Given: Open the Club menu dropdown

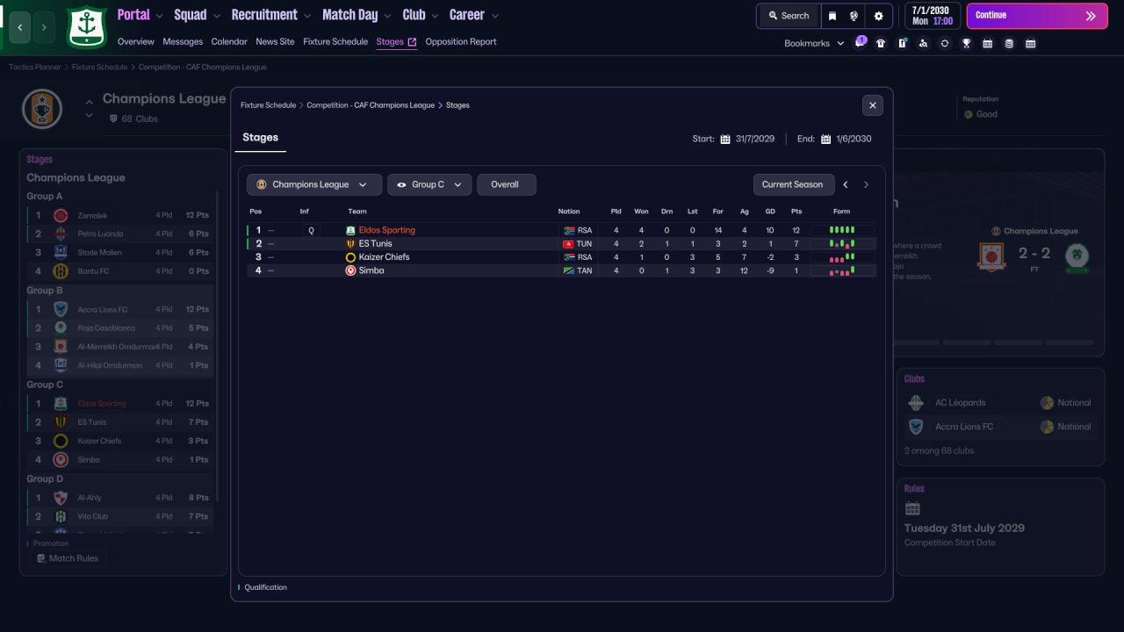Looking at the screenshot, I should (x=421, y=15).
